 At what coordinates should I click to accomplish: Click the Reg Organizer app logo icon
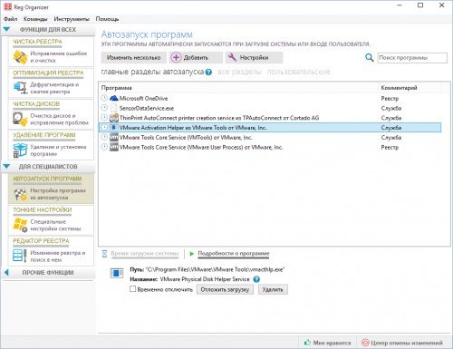[7, 6]
